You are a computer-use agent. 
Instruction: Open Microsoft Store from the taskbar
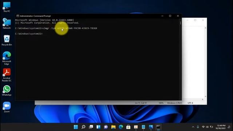point(129,127)
